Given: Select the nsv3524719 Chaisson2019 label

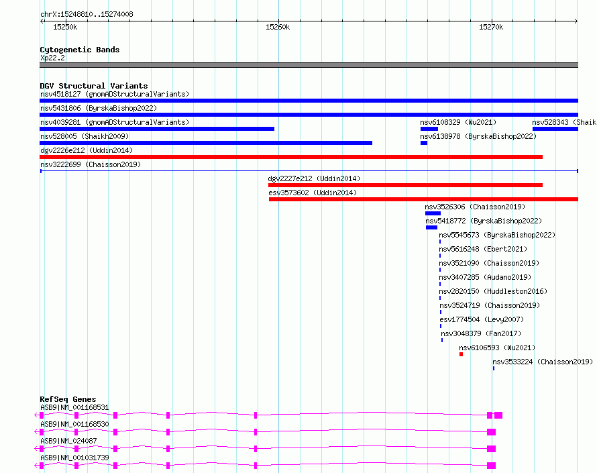Looking at the screenshot, I should coord(490,305).
